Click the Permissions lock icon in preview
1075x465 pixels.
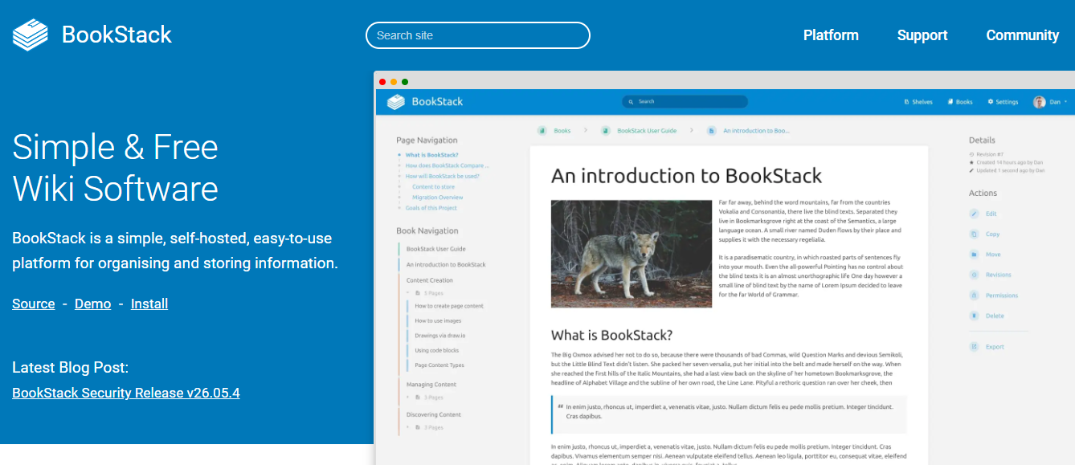coord(974,296)
